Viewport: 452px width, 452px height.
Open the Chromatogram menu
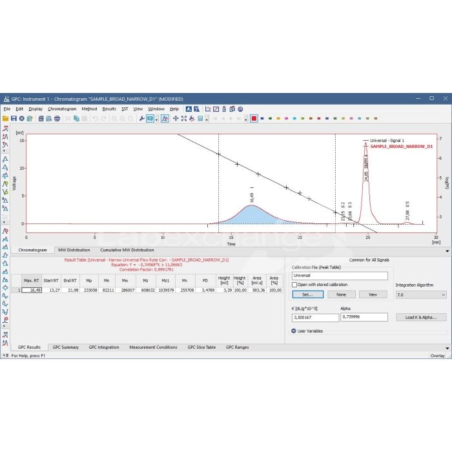click(x=62, y=109)
